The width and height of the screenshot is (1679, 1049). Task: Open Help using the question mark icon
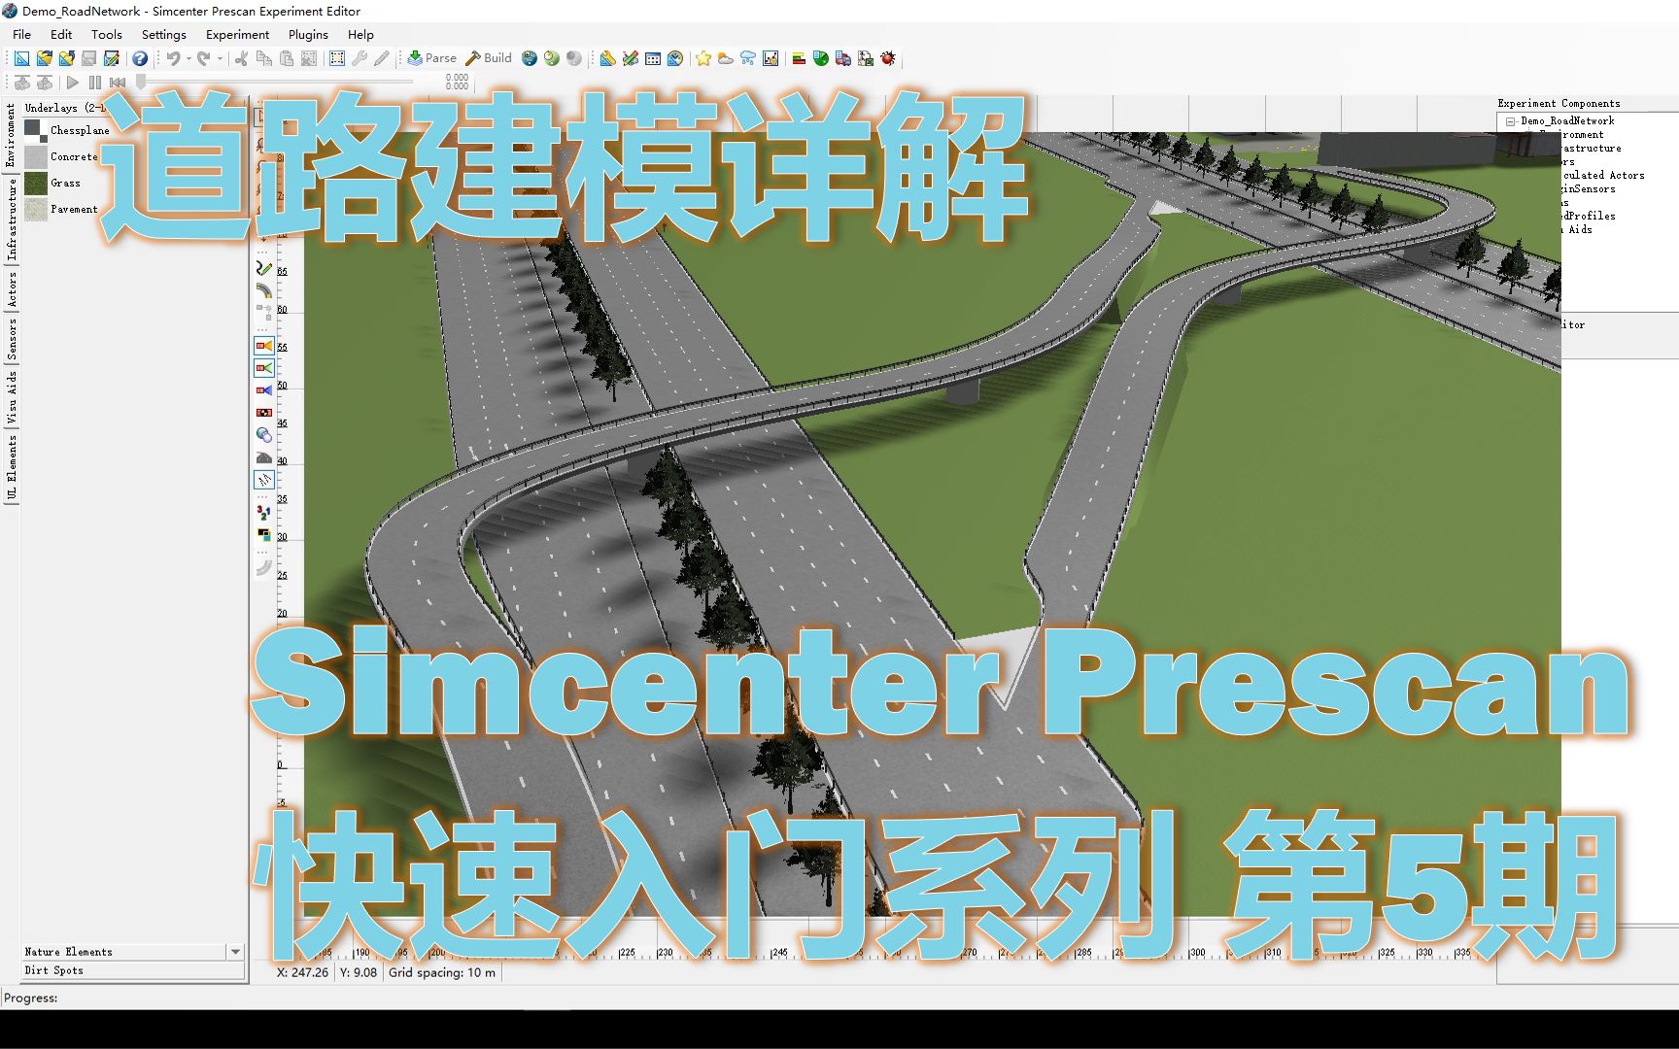pyautogui.click(x=142, y=58)
